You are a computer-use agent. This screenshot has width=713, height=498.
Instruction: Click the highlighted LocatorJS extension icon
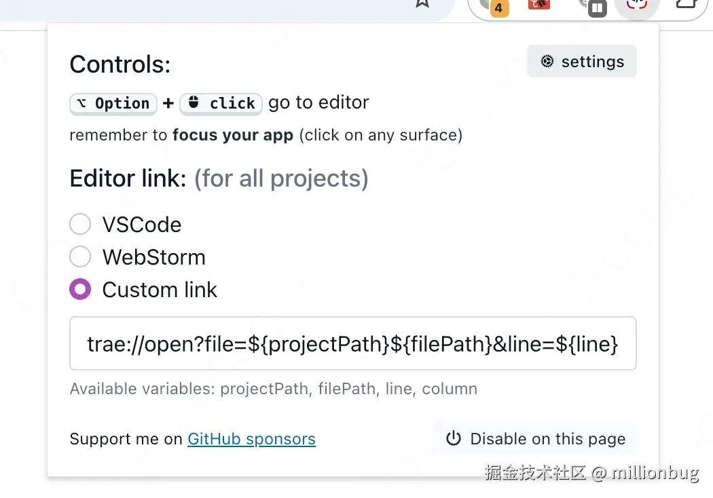coord(636,5)
